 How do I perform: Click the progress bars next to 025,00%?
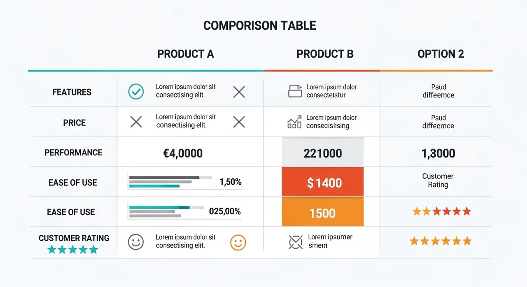click(166, 211)
